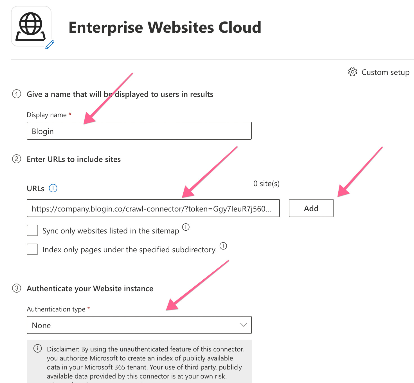This screenshot has height=383, width=414.
Task: Click the Disclaimer info icon
Action: (38, 349)
